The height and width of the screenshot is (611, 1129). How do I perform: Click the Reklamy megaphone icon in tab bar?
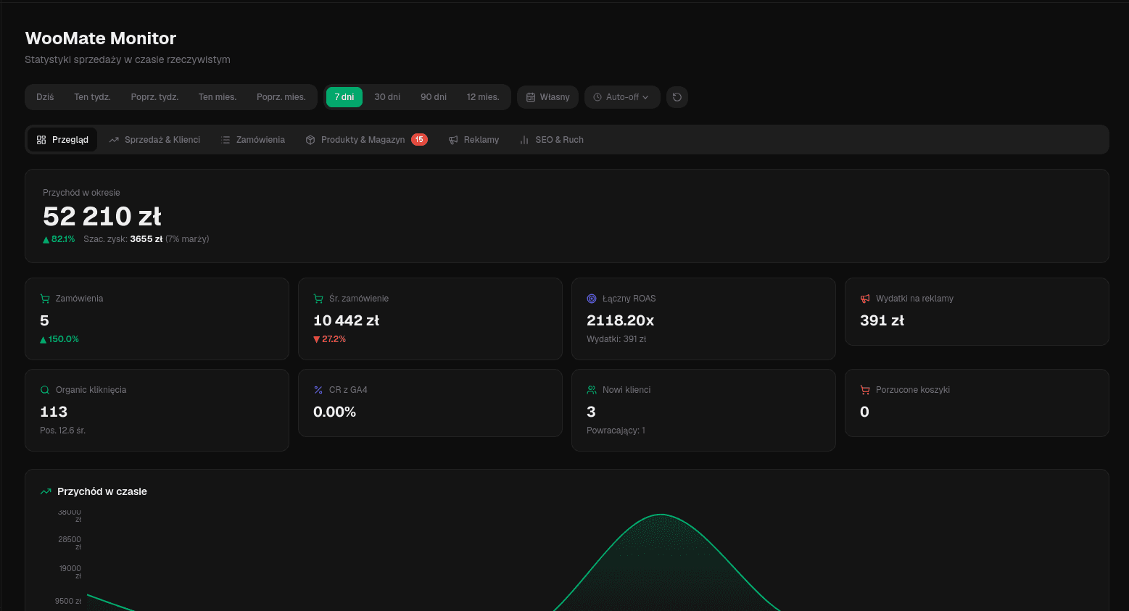[x=453, y=140]
